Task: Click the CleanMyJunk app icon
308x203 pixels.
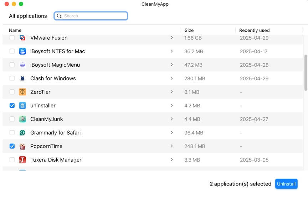Action: [22, 119]
